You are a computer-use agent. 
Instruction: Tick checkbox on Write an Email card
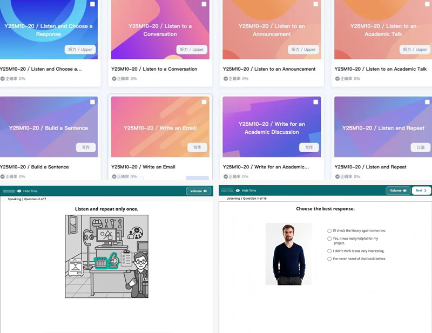coord(204,102)
